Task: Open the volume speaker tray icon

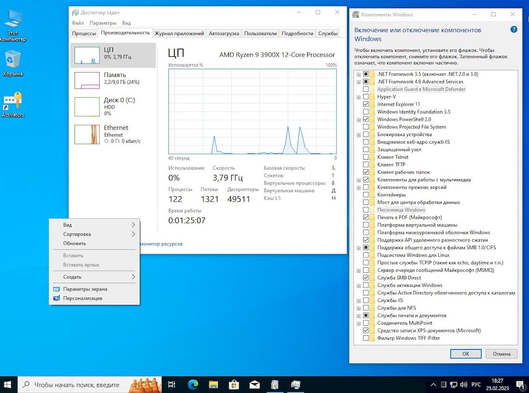Action: 464,384
